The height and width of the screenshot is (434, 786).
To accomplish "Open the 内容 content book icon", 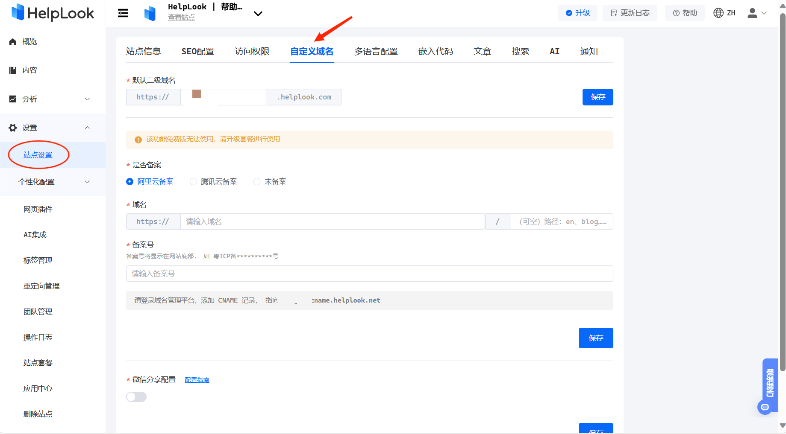I will 13,70.
